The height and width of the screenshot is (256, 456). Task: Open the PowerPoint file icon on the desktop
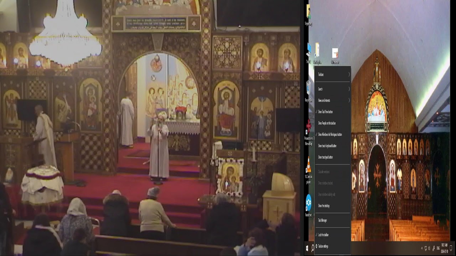(x=335, y=56)
